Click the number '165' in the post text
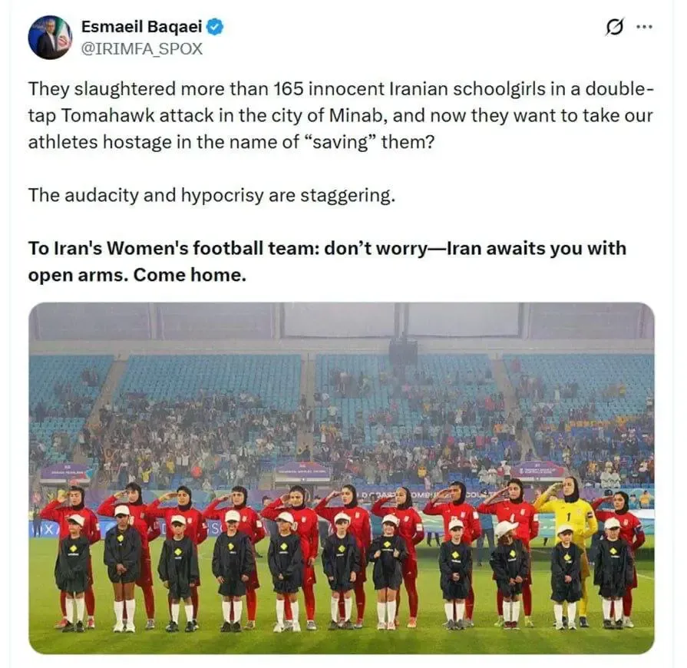The image size is (687, 668). 289,89
